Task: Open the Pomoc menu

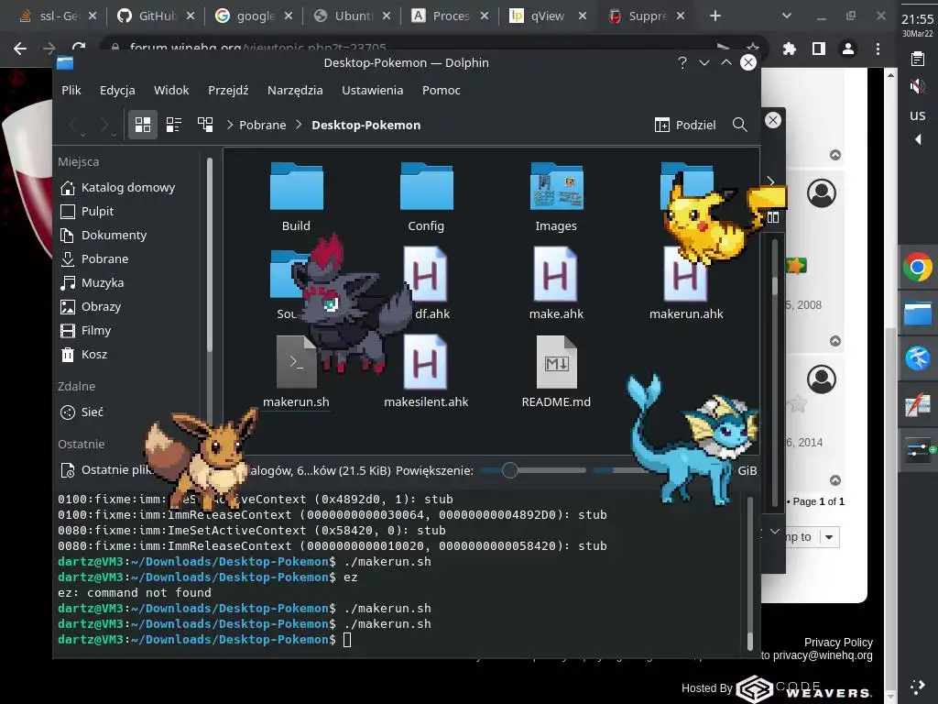Action: pyautogui.click(x=441, y=90)
